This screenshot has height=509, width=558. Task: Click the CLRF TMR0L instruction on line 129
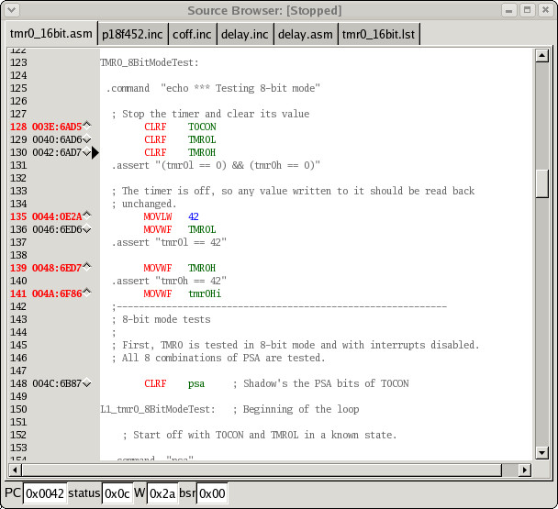point(180,139)
